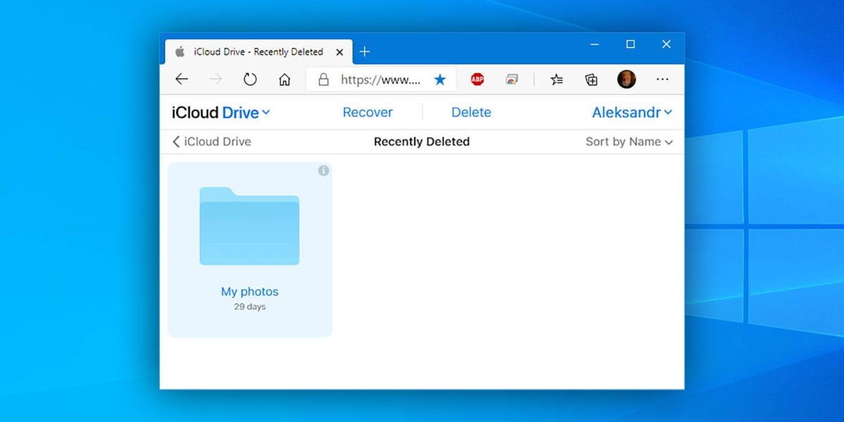
Task: Toggle the blue favorite star in address bar
Action: click(x=440, y=79)
